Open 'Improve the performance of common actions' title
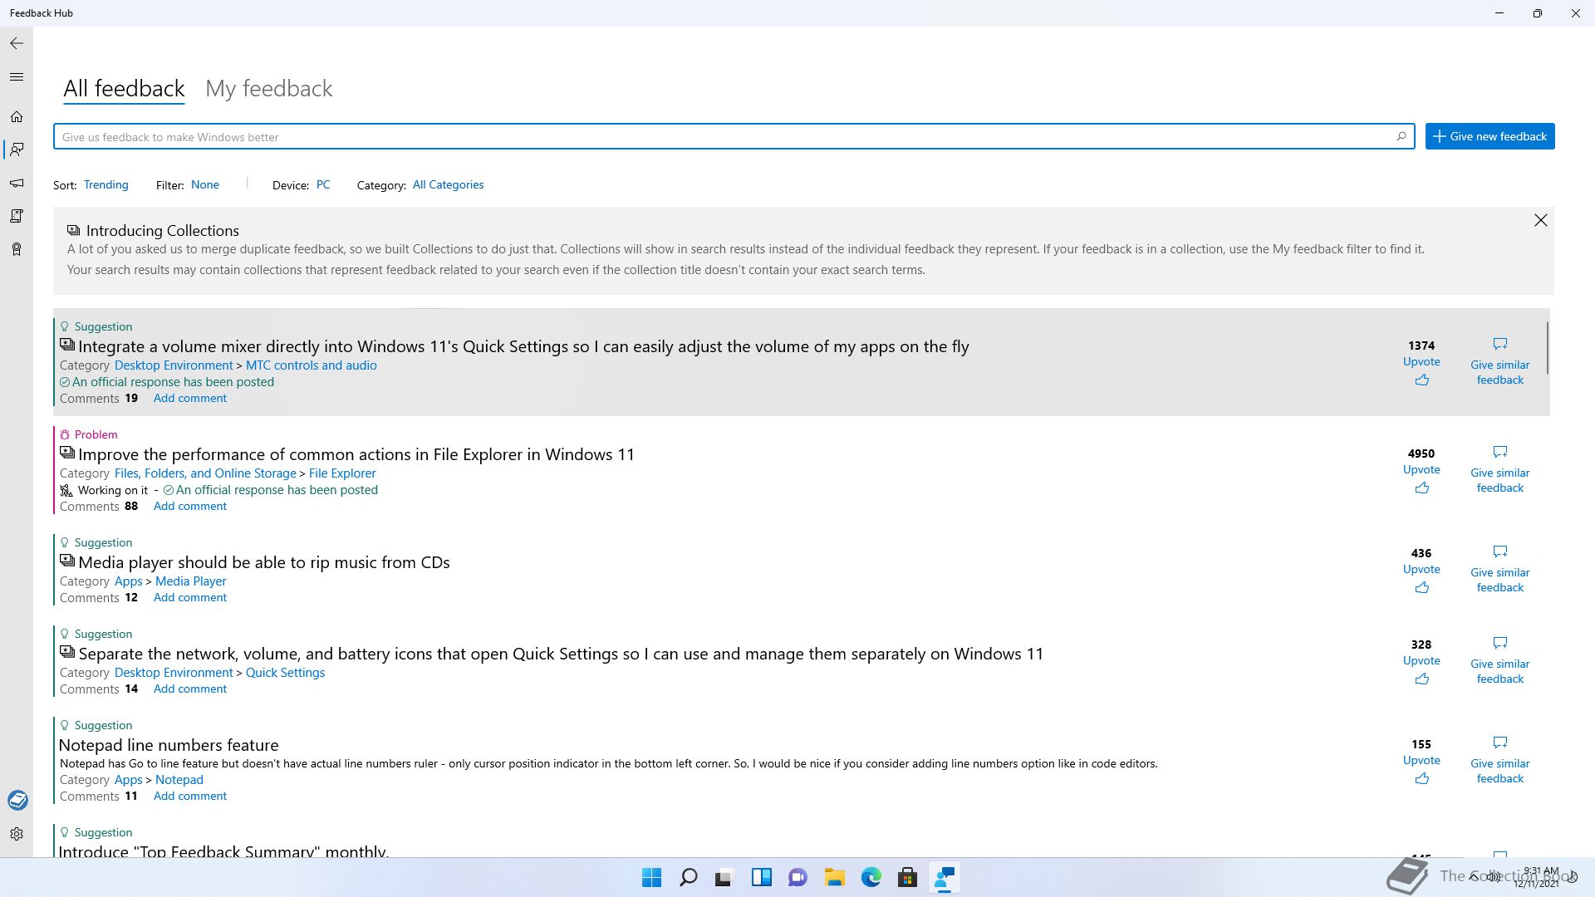Image resolution: width=1595 pixels, height=897 pixels. click(x=356, y=454)
